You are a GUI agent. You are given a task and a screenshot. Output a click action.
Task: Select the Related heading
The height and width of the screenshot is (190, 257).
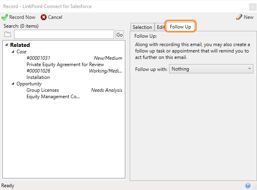[20, 45]
